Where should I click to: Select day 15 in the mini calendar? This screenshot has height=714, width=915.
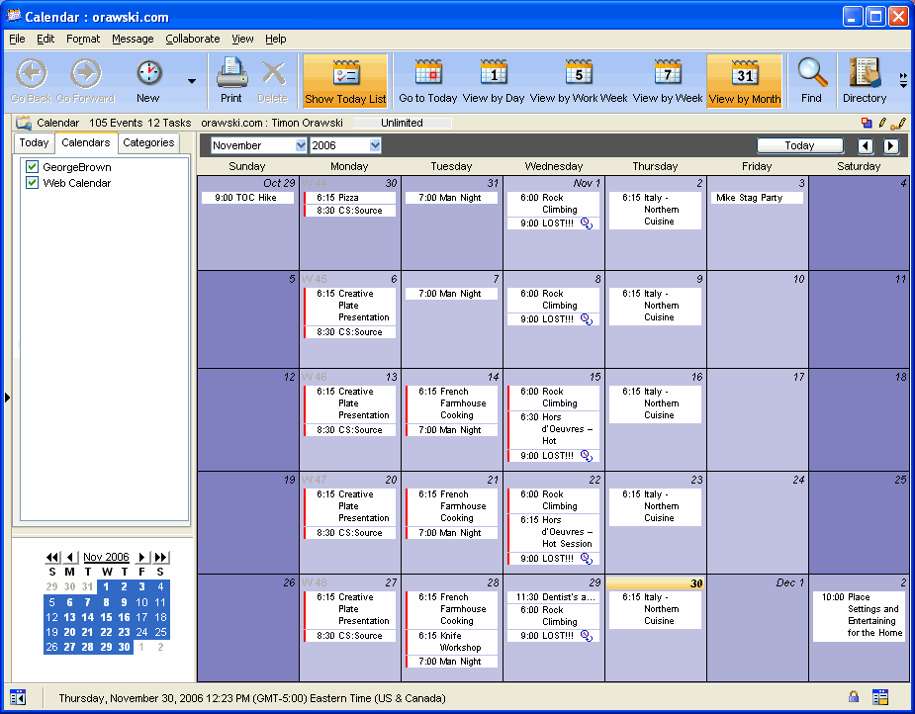pyautogui.click(x=105, y=617)
